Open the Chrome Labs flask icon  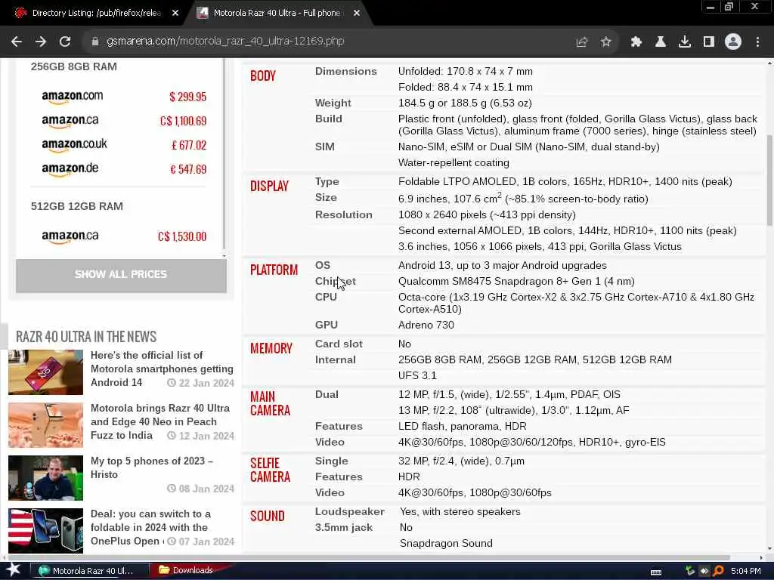tap(660, 42)
